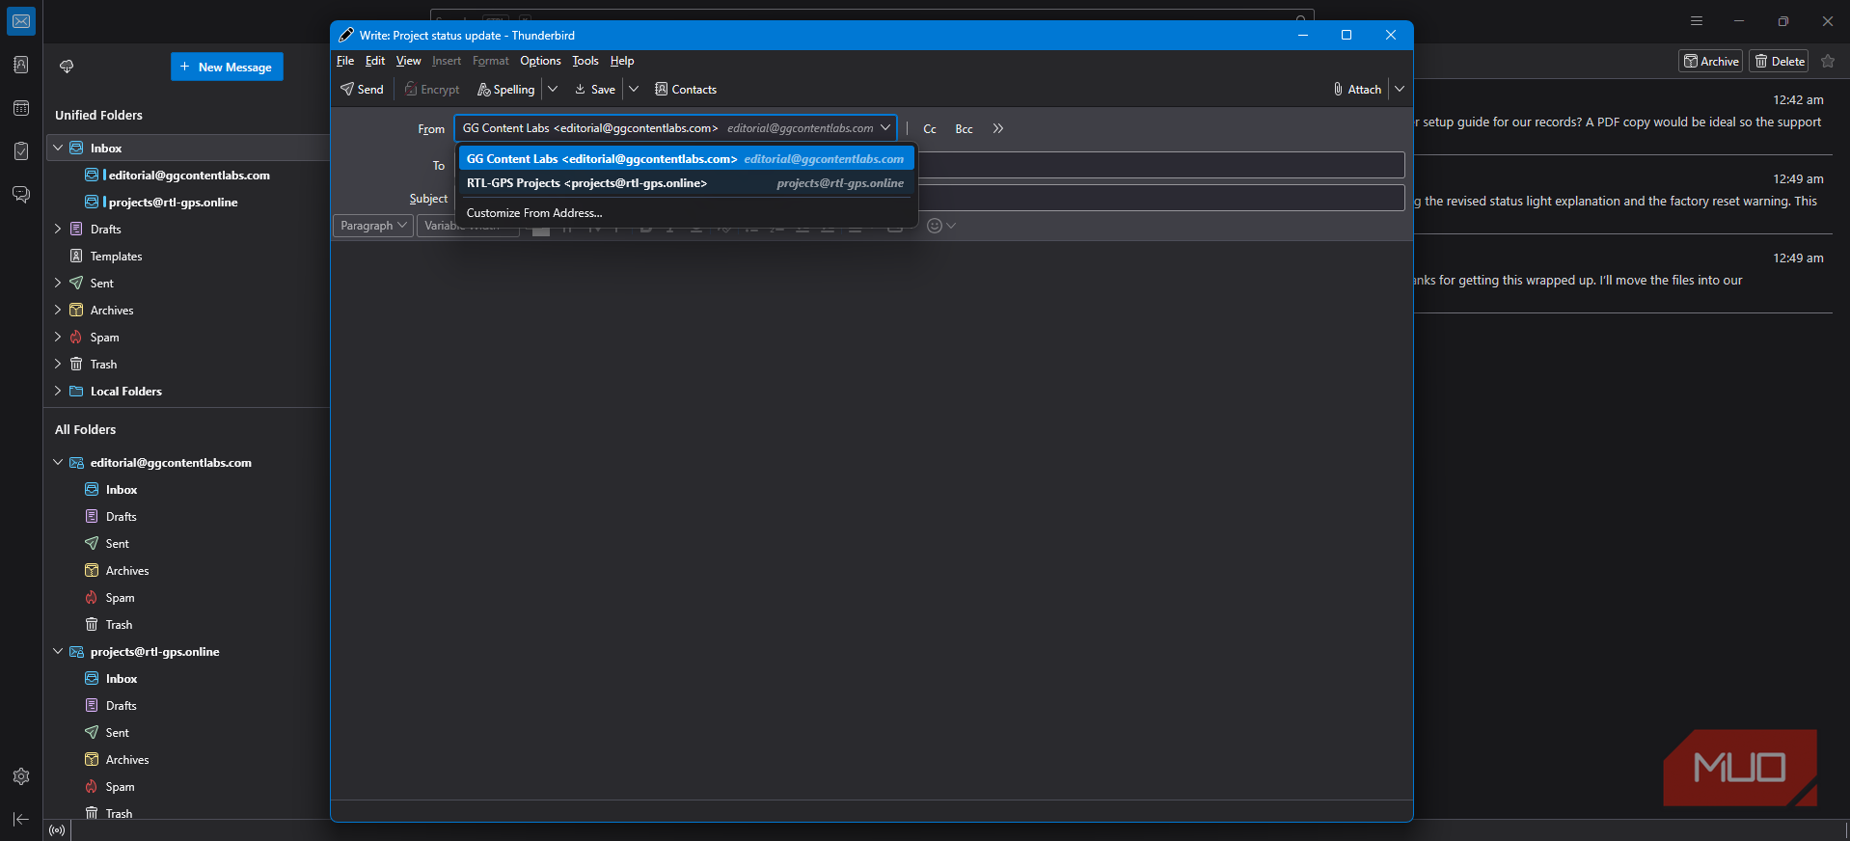Save the draft with the Save button
This screenshot has width=1850, height=841.
(595, 90)
